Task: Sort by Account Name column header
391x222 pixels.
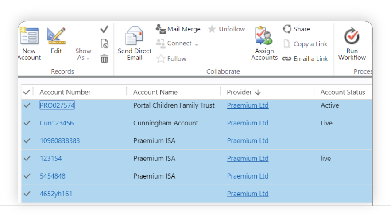Action: tap(155, 92)
